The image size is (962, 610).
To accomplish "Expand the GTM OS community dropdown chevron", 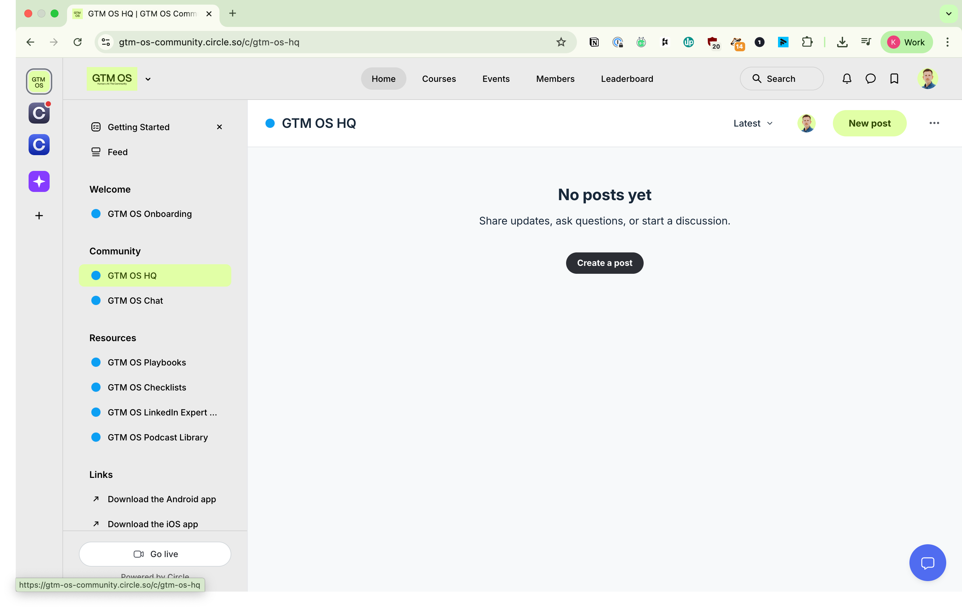I will coord(148,79).
